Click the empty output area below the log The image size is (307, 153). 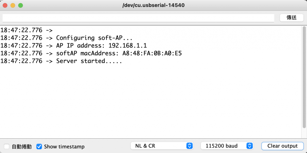[x=151, y=101]
